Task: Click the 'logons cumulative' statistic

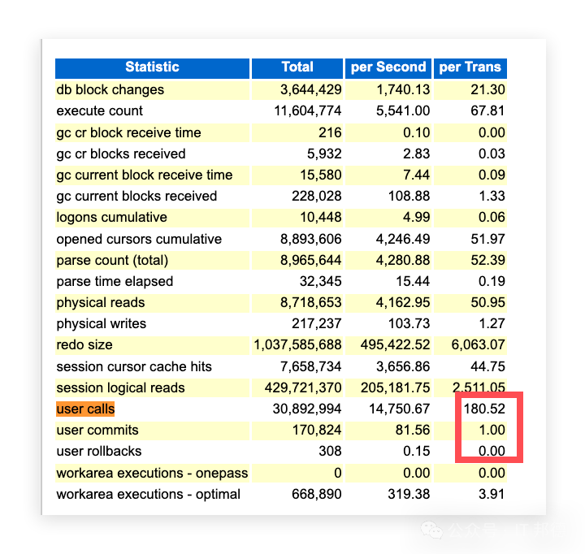Action: coord(111,218)
